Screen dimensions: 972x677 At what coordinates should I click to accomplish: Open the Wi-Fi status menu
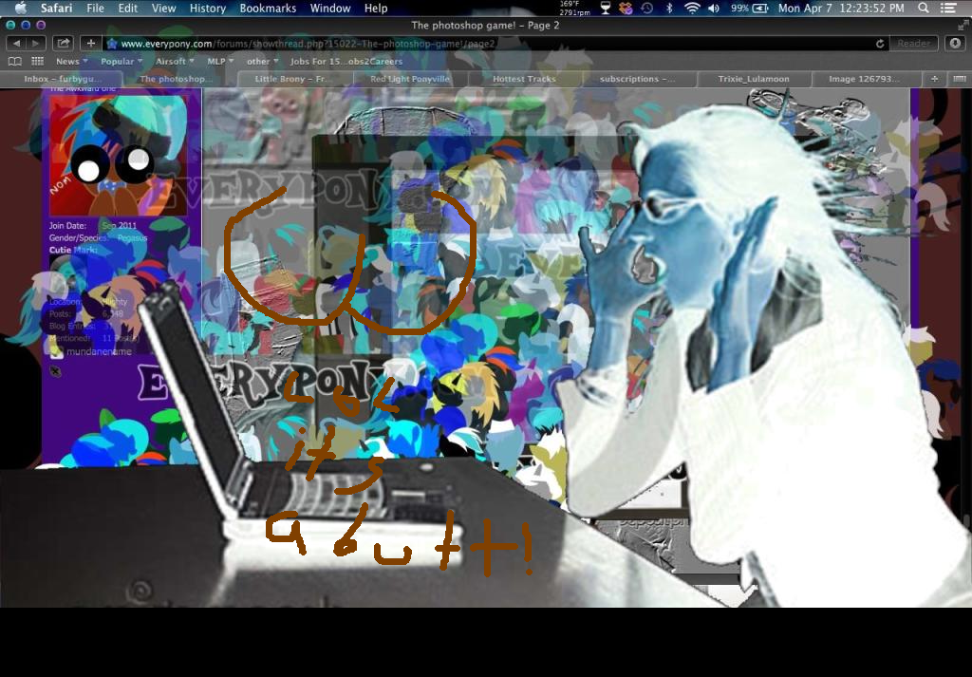click(692, 8)
